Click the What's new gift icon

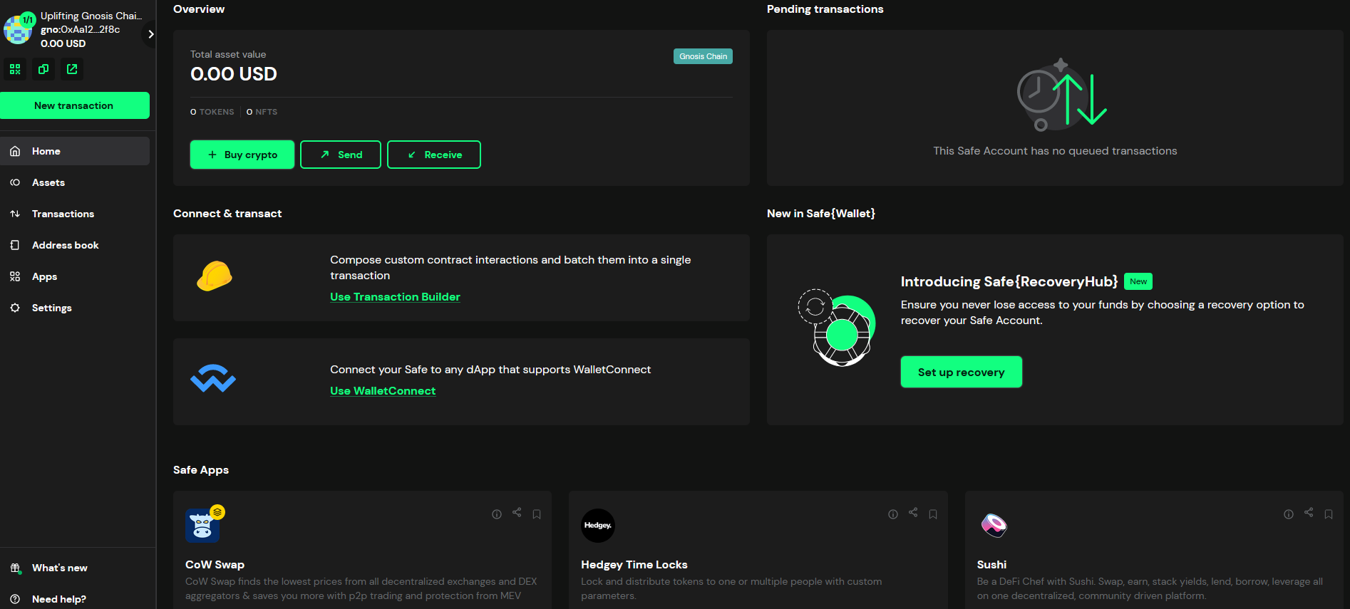tap(15, 568)
